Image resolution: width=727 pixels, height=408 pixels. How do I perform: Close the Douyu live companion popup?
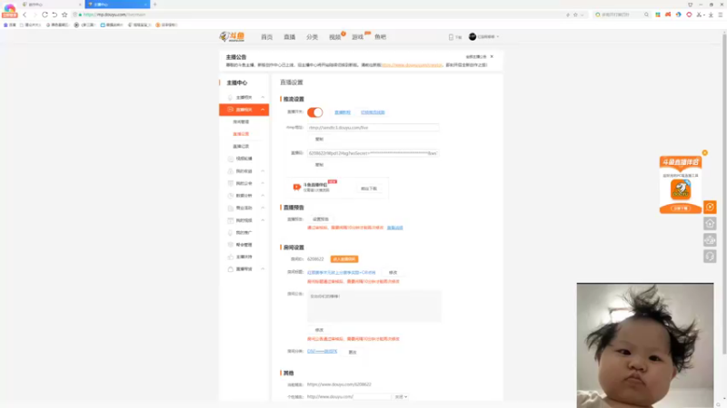(x=705, y=152)
